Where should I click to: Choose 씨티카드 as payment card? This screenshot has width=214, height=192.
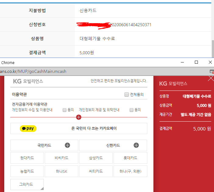coord(96,171)
